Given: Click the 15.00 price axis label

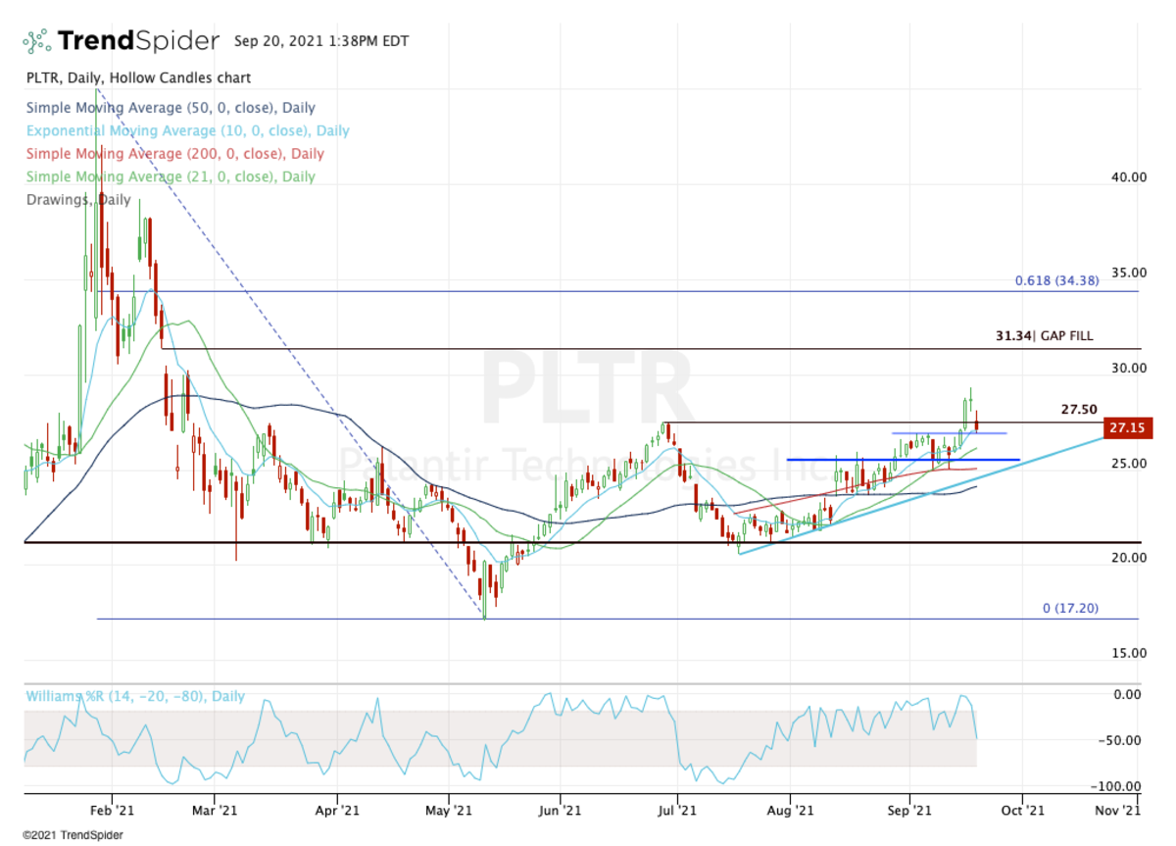Looking at the screenshot, I should coord(1129,653).
